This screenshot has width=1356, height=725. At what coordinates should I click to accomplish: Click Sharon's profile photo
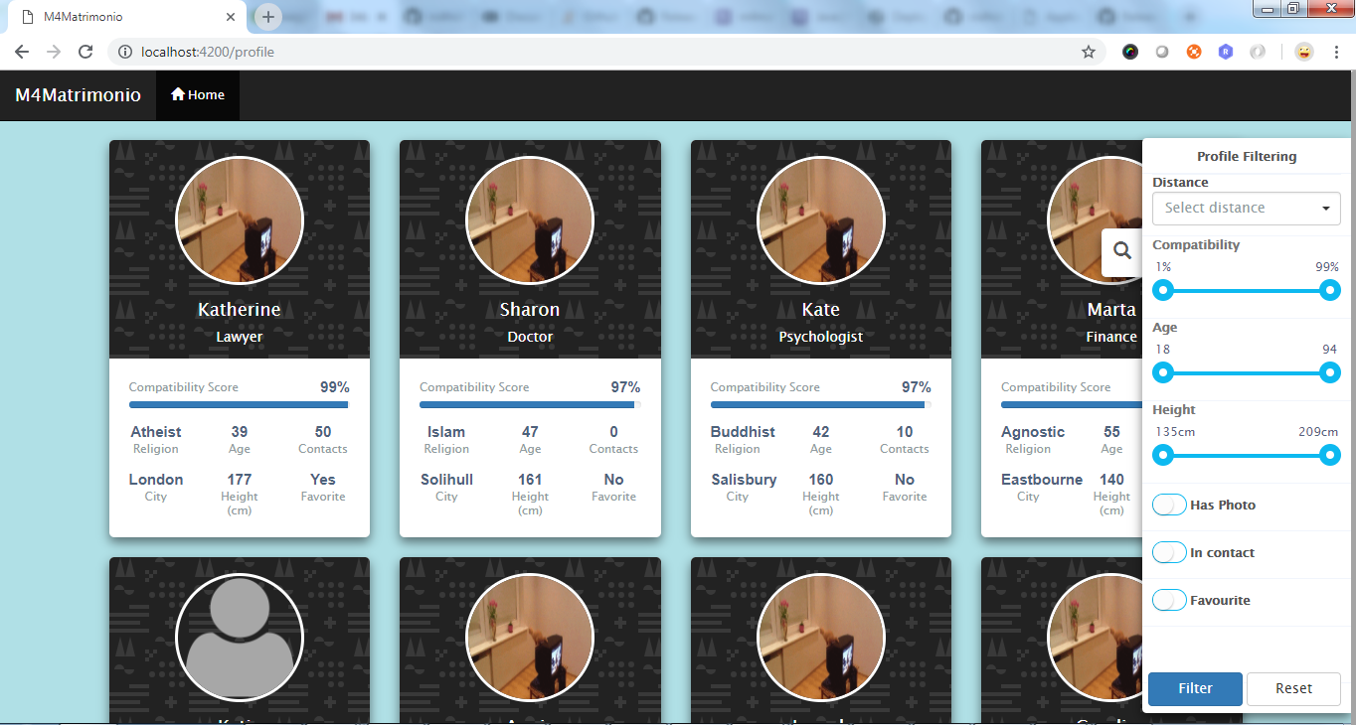coord(530,220)
